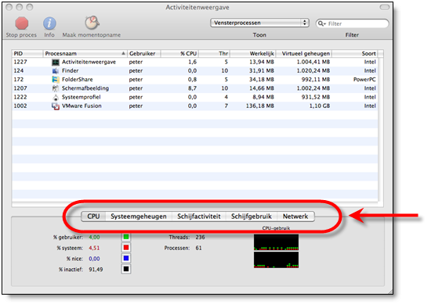Click the Activiteitenweergave process icon
442x304 pixels.
click(x=56, y=63)
